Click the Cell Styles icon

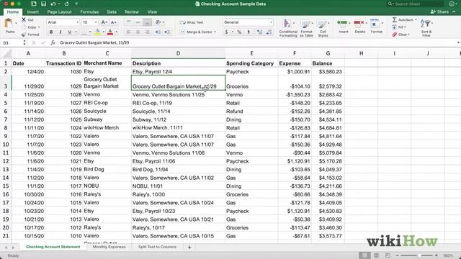[x=323, y=24]
